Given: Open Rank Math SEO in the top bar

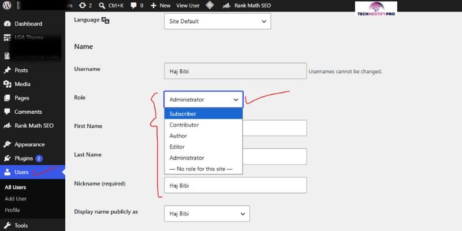Looking at the screenshot, I should pos(247,5).
